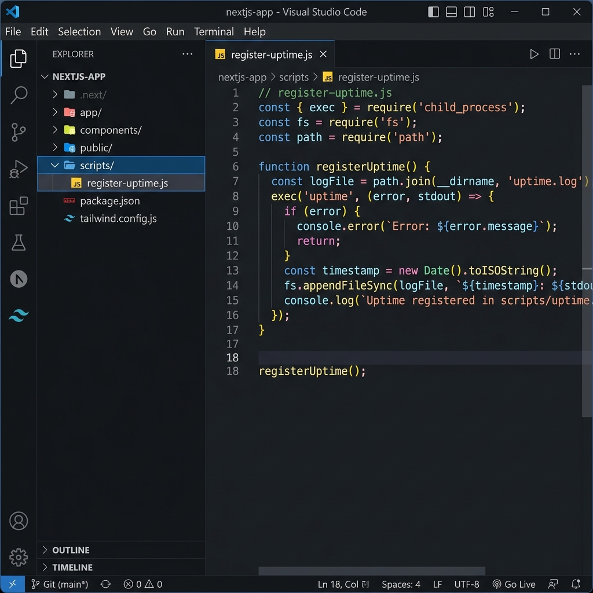Open Explorer Views and More Actions ellipsis
The height and width of the screenshot is (593, 593).
pos(187,54)
